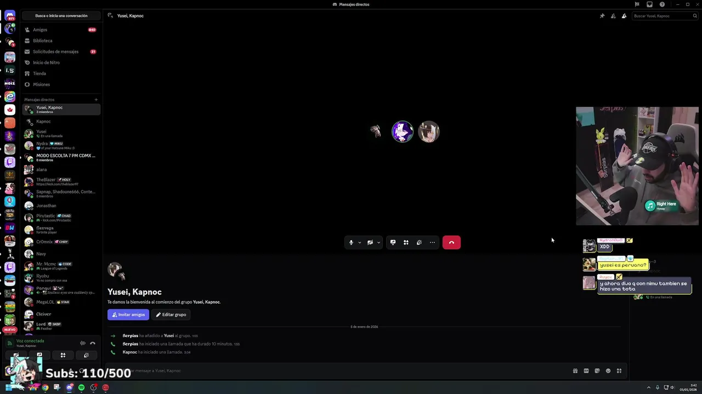Open direct message with Jonasthan
This screenshot has height=394, width=702.
point(61,206)
